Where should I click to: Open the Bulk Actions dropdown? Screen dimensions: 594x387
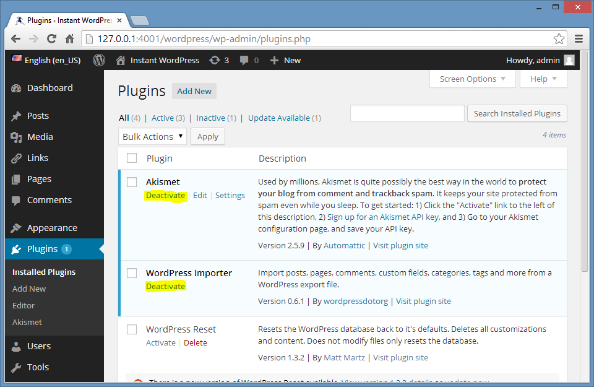[152, 136]
